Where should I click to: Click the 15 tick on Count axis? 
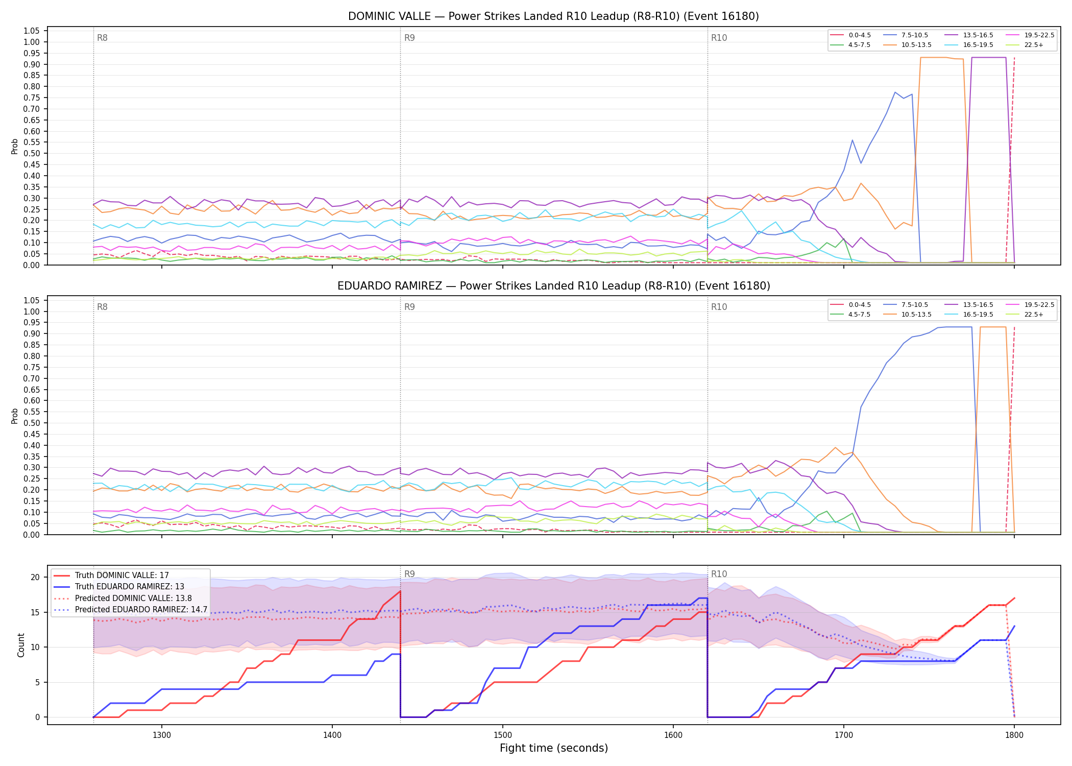pyautogui.click(x=35, y=612)
